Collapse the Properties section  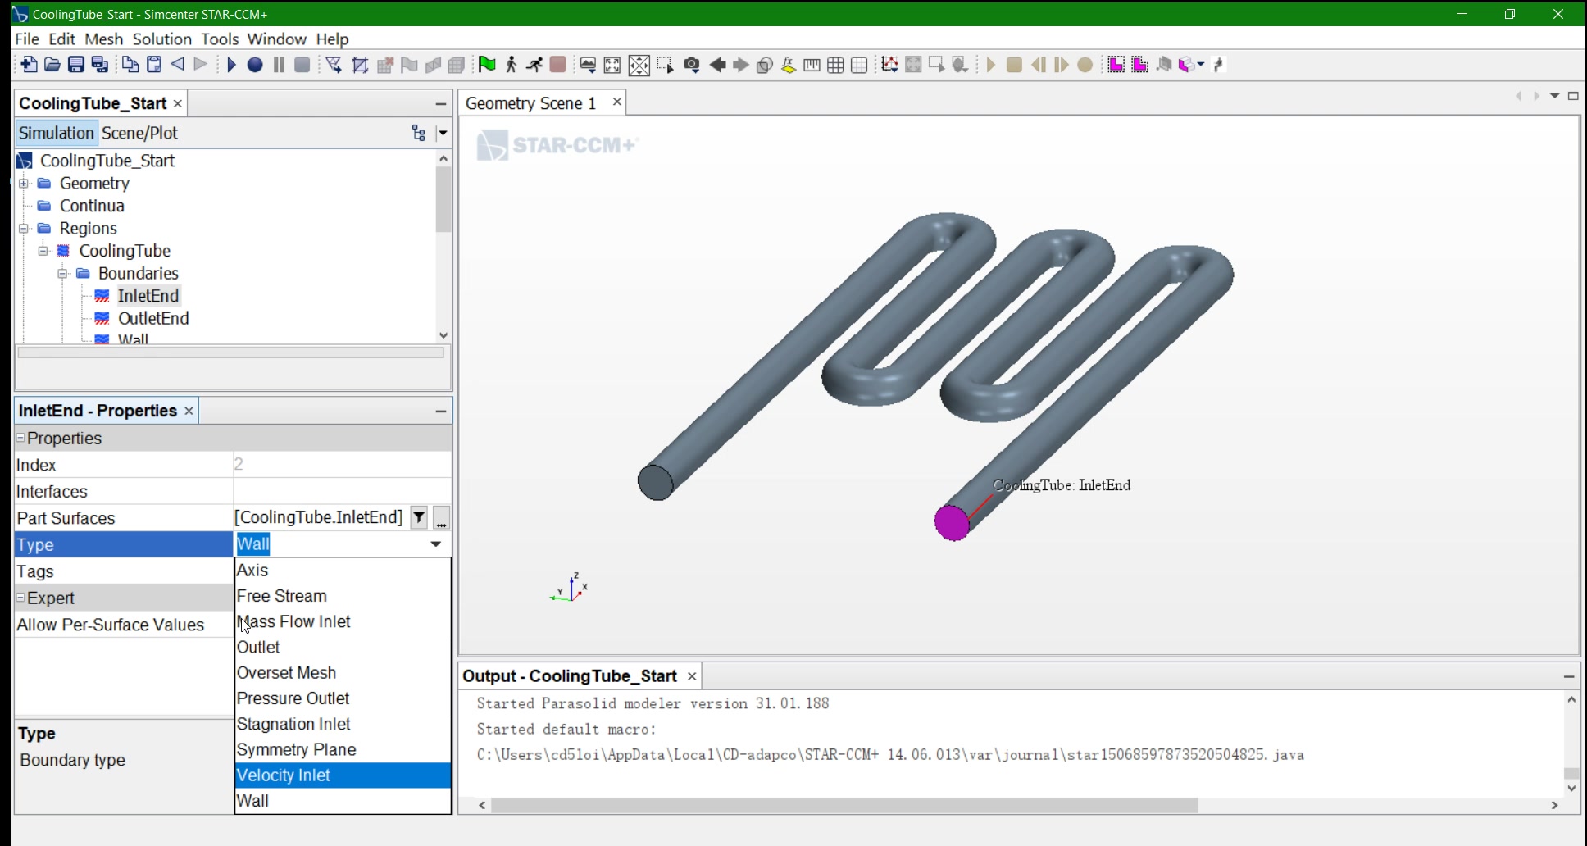tap(20, 438)
